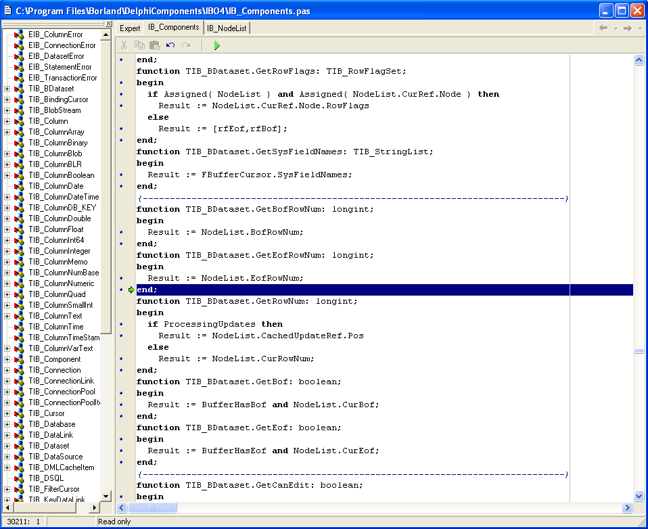Viewport: 648px width, 529px height.
Task: Click the navigate forward arrow icon
Action: [x=628, y=28]
